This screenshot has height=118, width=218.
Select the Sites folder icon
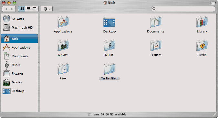pos(63,69)
